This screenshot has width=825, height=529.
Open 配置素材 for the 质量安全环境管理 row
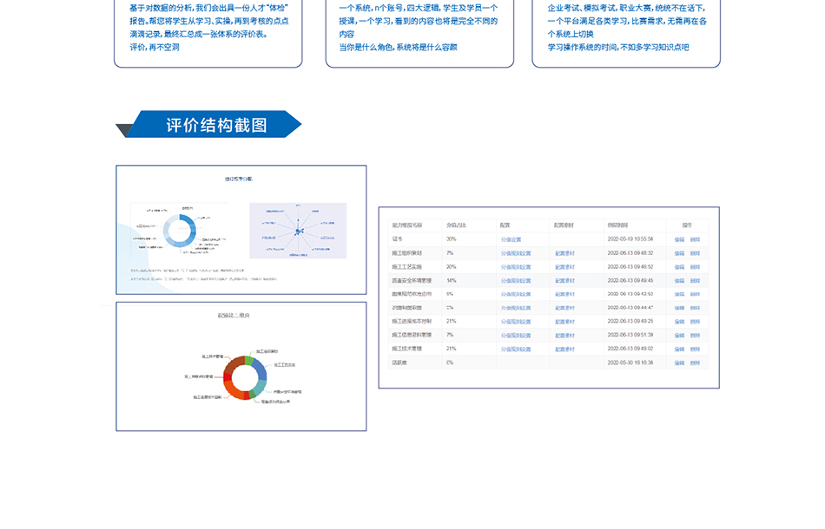point(564,281)
